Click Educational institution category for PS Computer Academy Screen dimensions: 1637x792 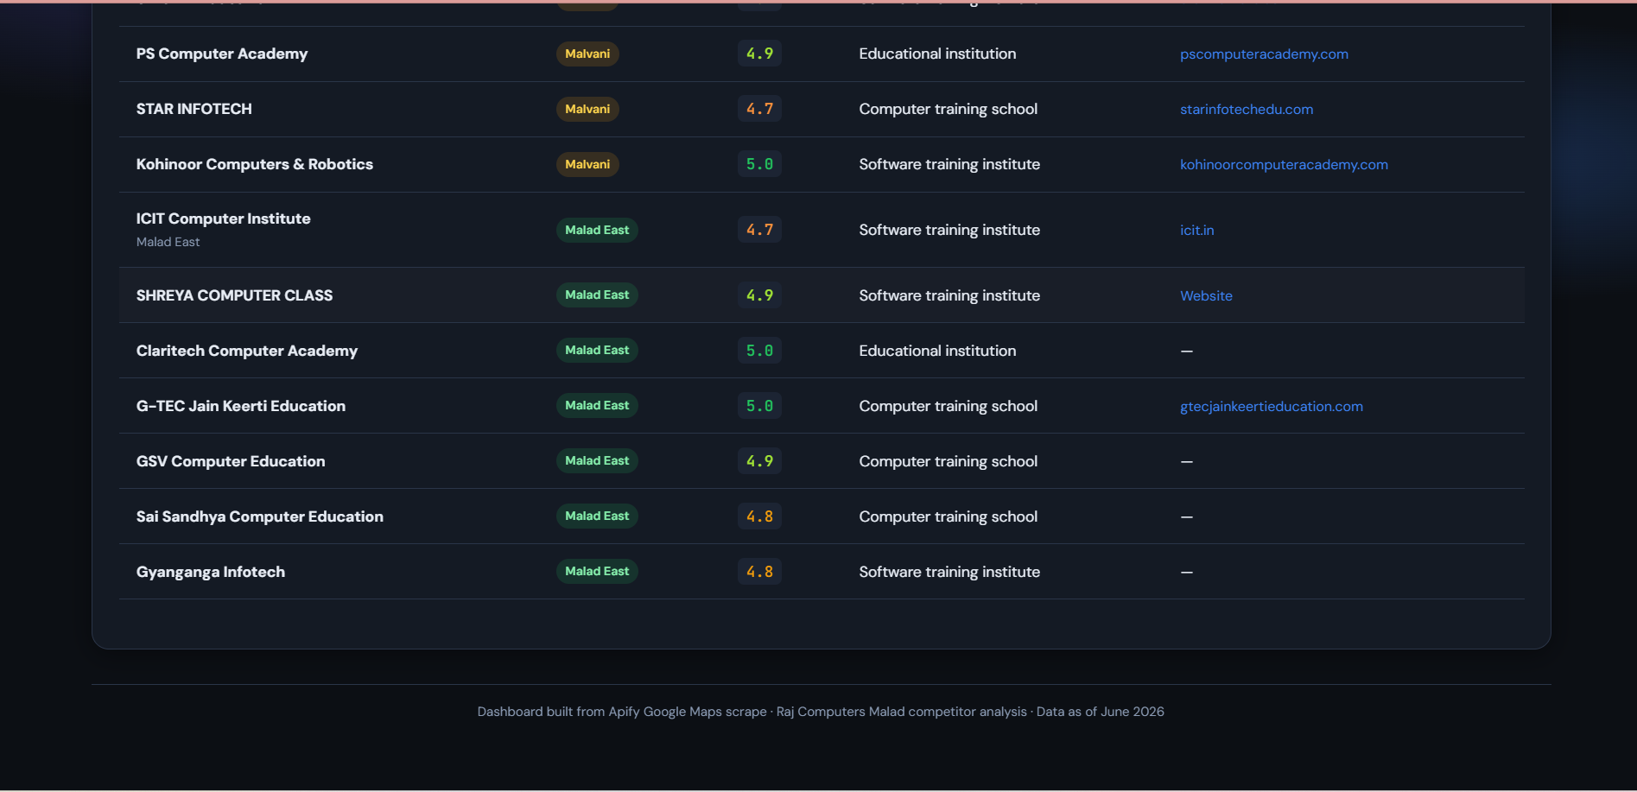937,54
